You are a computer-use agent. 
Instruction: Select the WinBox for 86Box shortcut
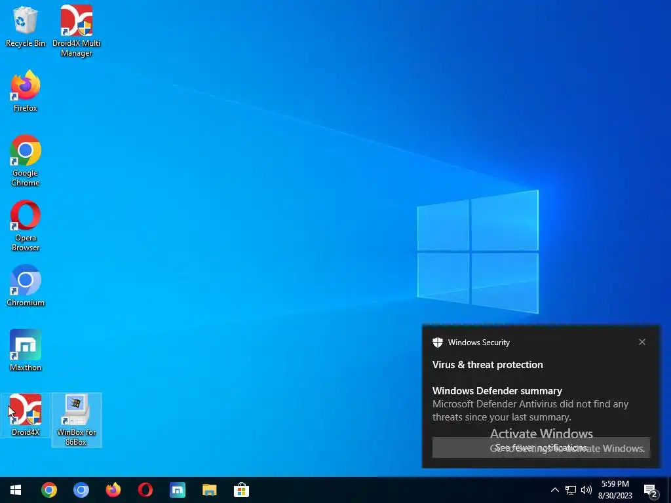click(x=76, y=420)
